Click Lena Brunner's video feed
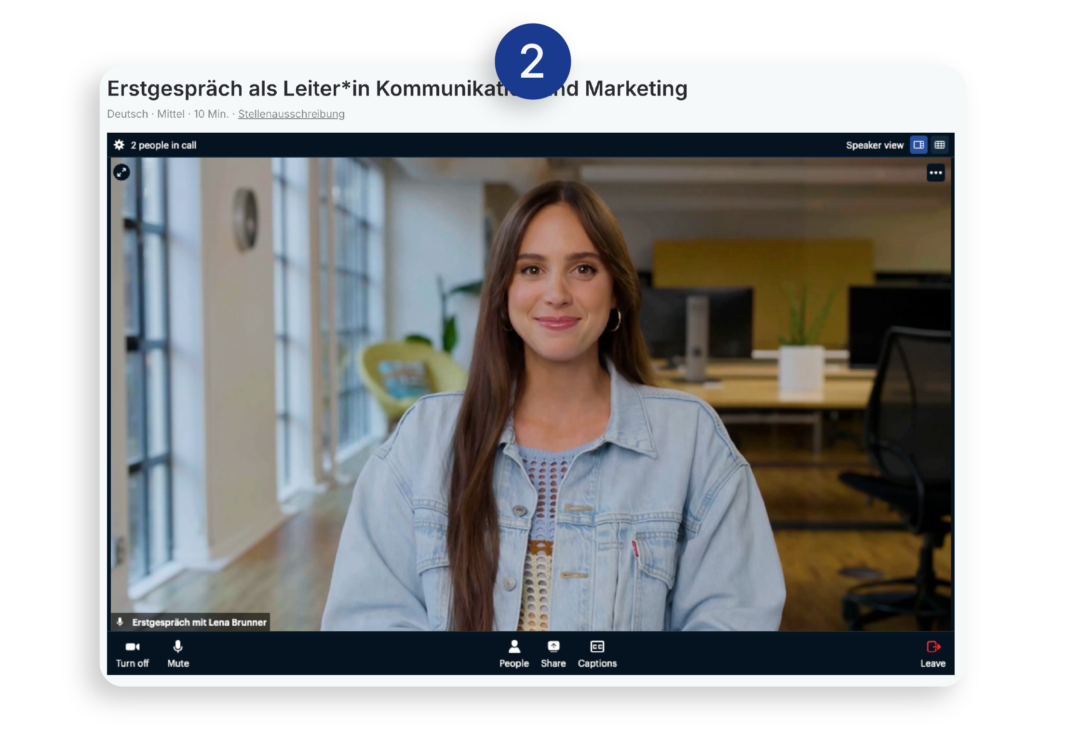The height and width of the screenshot is (744, 1066). tap(530, 394)
